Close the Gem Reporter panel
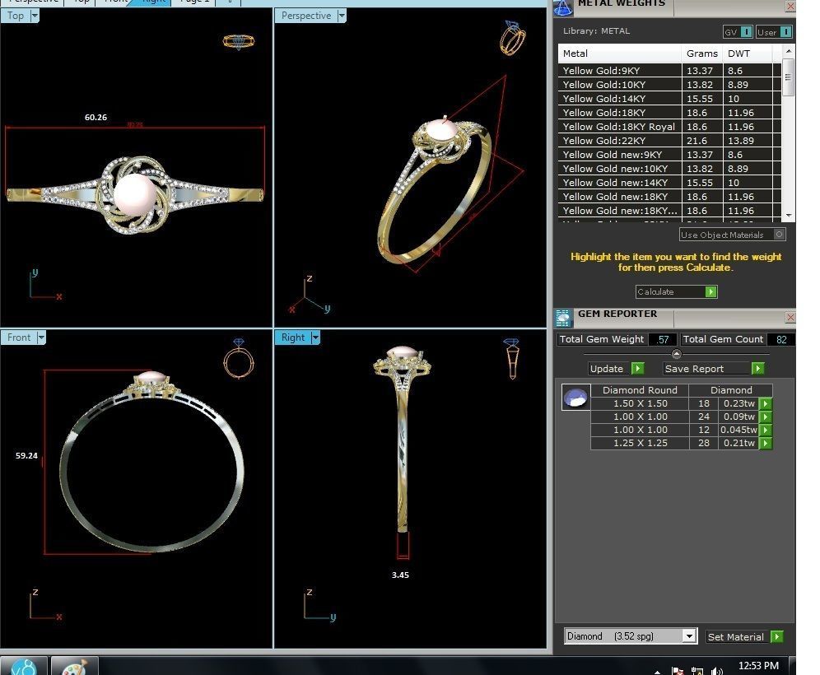820x675 pixels. [790, 318]
